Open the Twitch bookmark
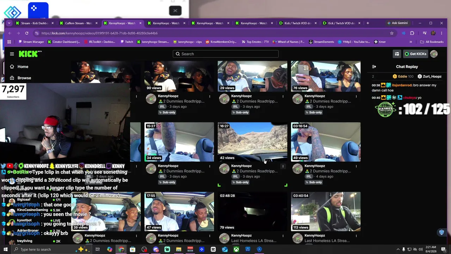451x254 pixels. point(126,42)
